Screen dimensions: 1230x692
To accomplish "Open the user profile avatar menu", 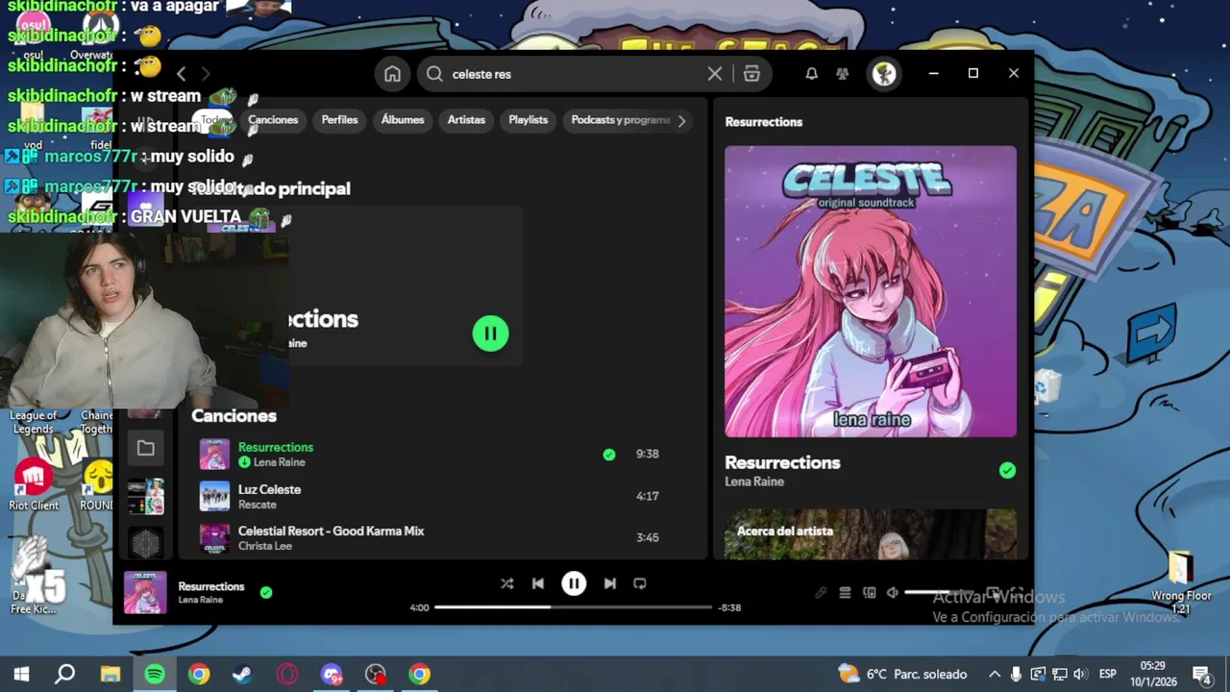I will [884, 74].
